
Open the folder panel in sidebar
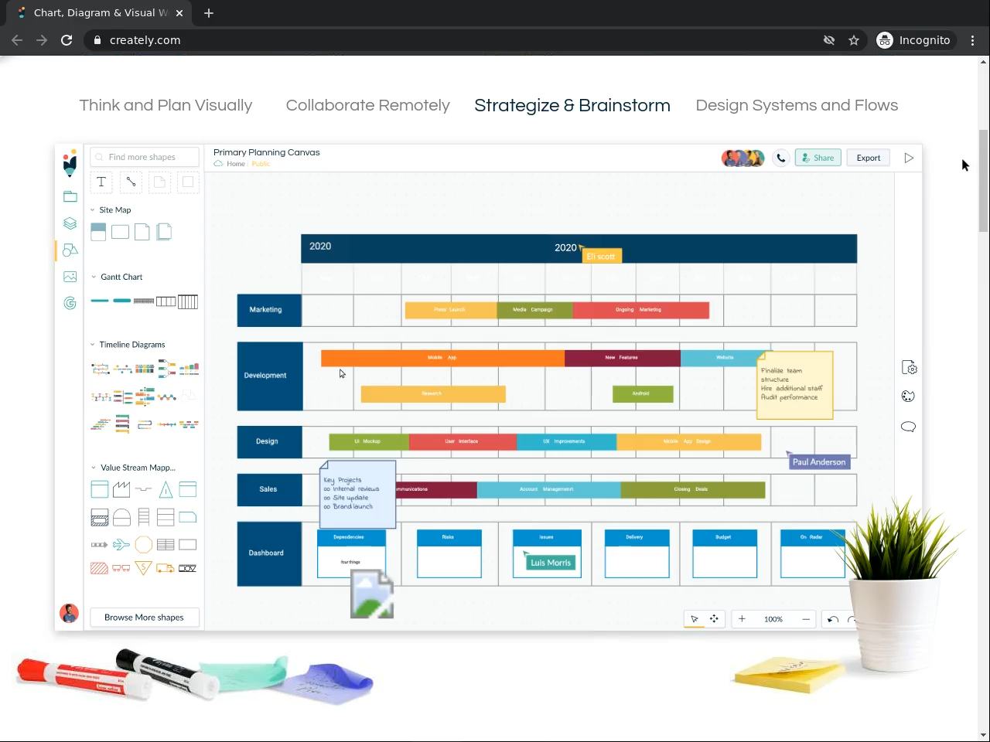pos(70,196)
